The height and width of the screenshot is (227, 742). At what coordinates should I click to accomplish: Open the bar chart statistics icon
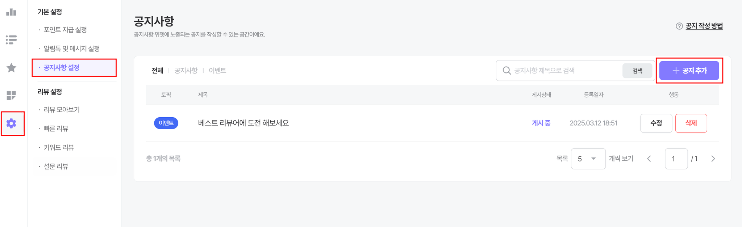coord(11,12)
